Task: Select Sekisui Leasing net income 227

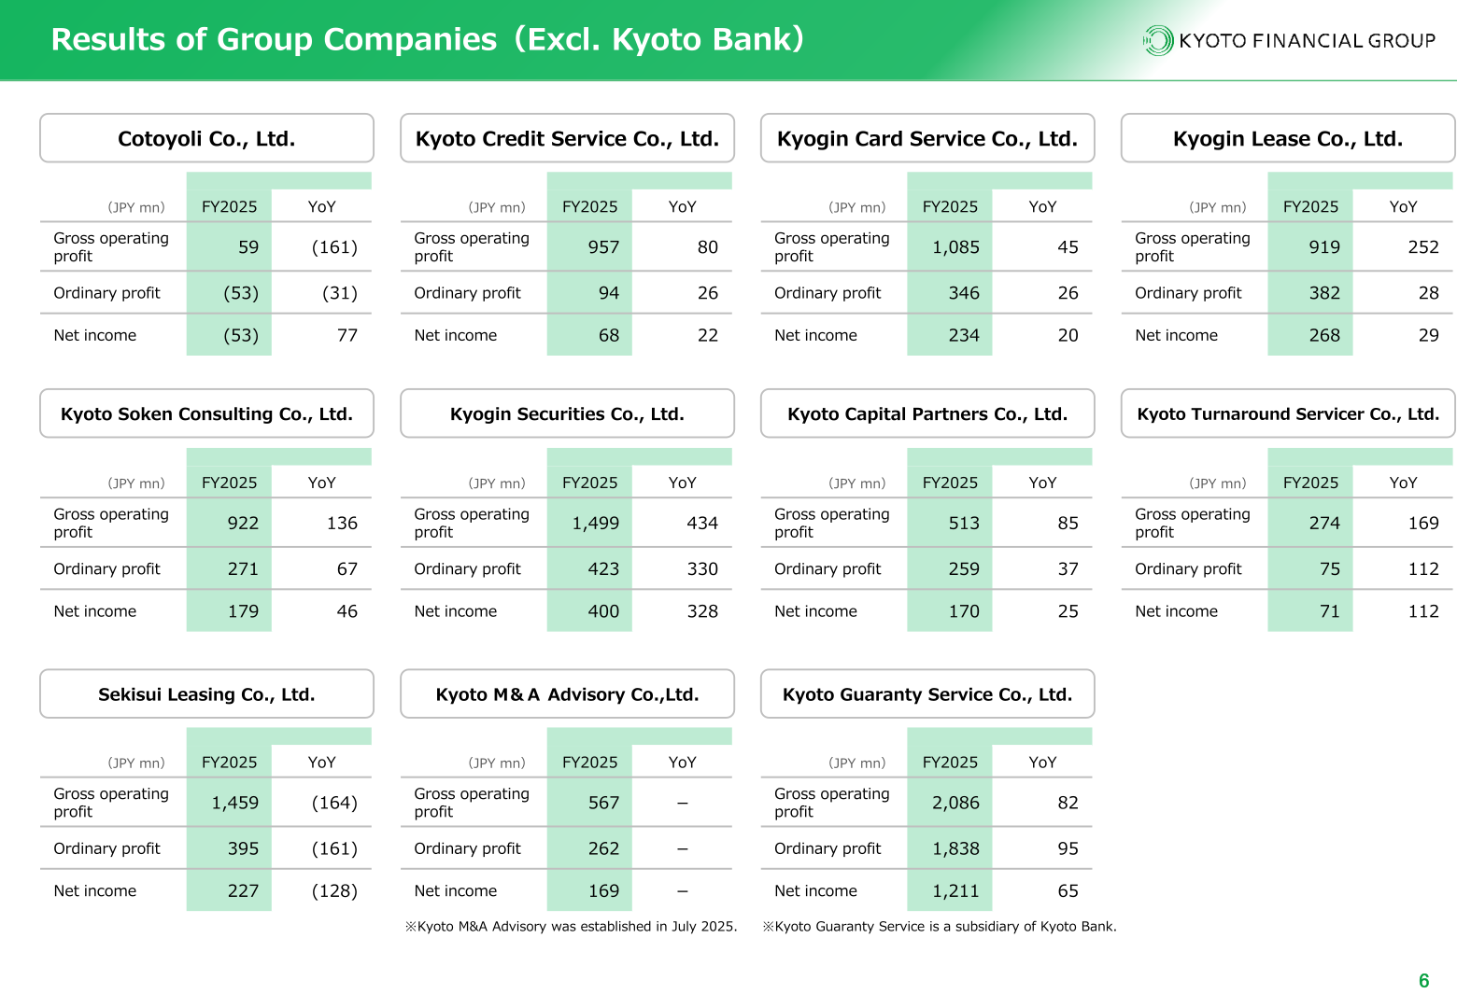Action: coord(243,890)
